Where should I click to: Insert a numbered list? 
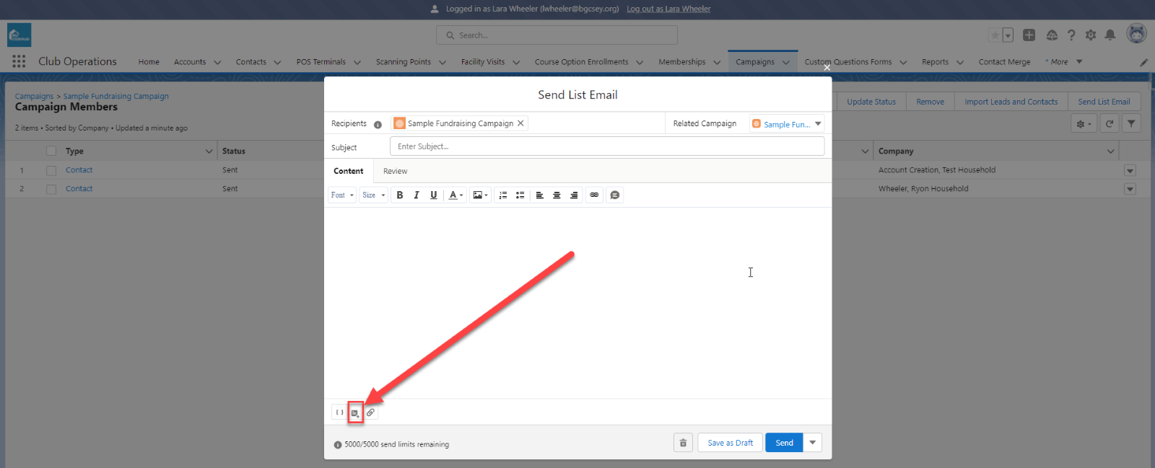coord(503,195)
